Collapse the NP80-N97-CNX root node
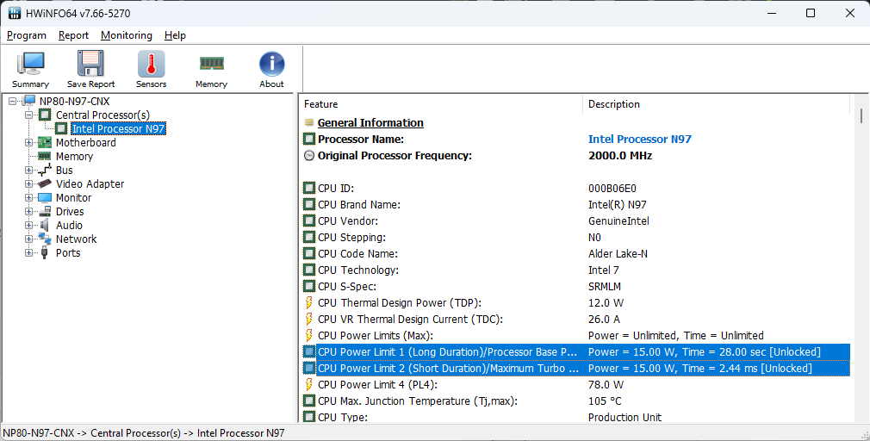The height and width of the screenshot is (441, 870). (13, 102)
